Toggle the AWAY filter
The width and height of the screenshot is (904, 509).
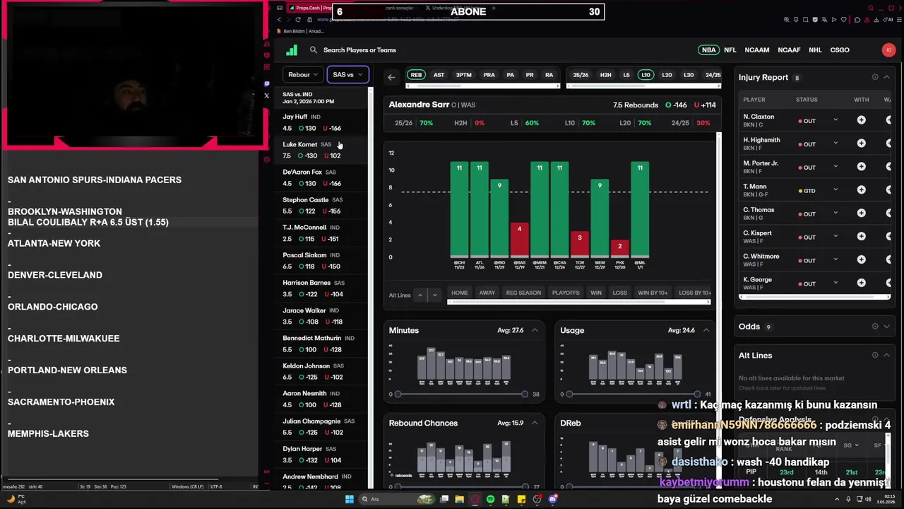click(487, 293)
